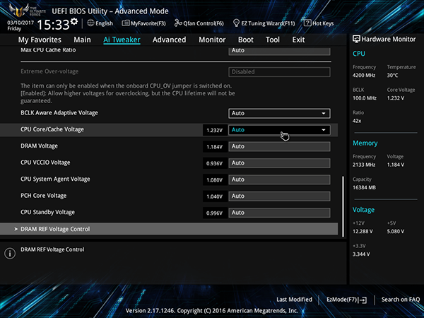Click the DRAM Voltage Auto field
The image size is (424, 318).
(x=279, y=146)
